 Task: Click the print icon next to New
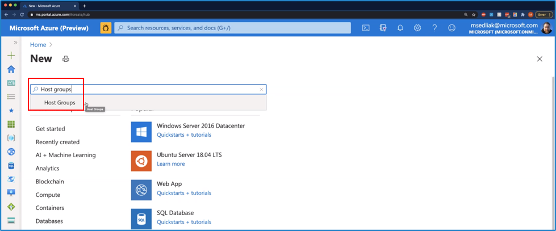pos(66,59)
